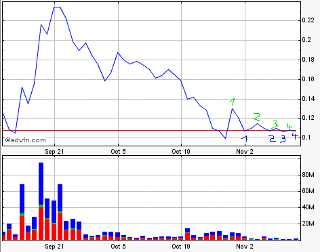Select Oct 5 date under price chart
320x252 pixels.
pos(118,152)
